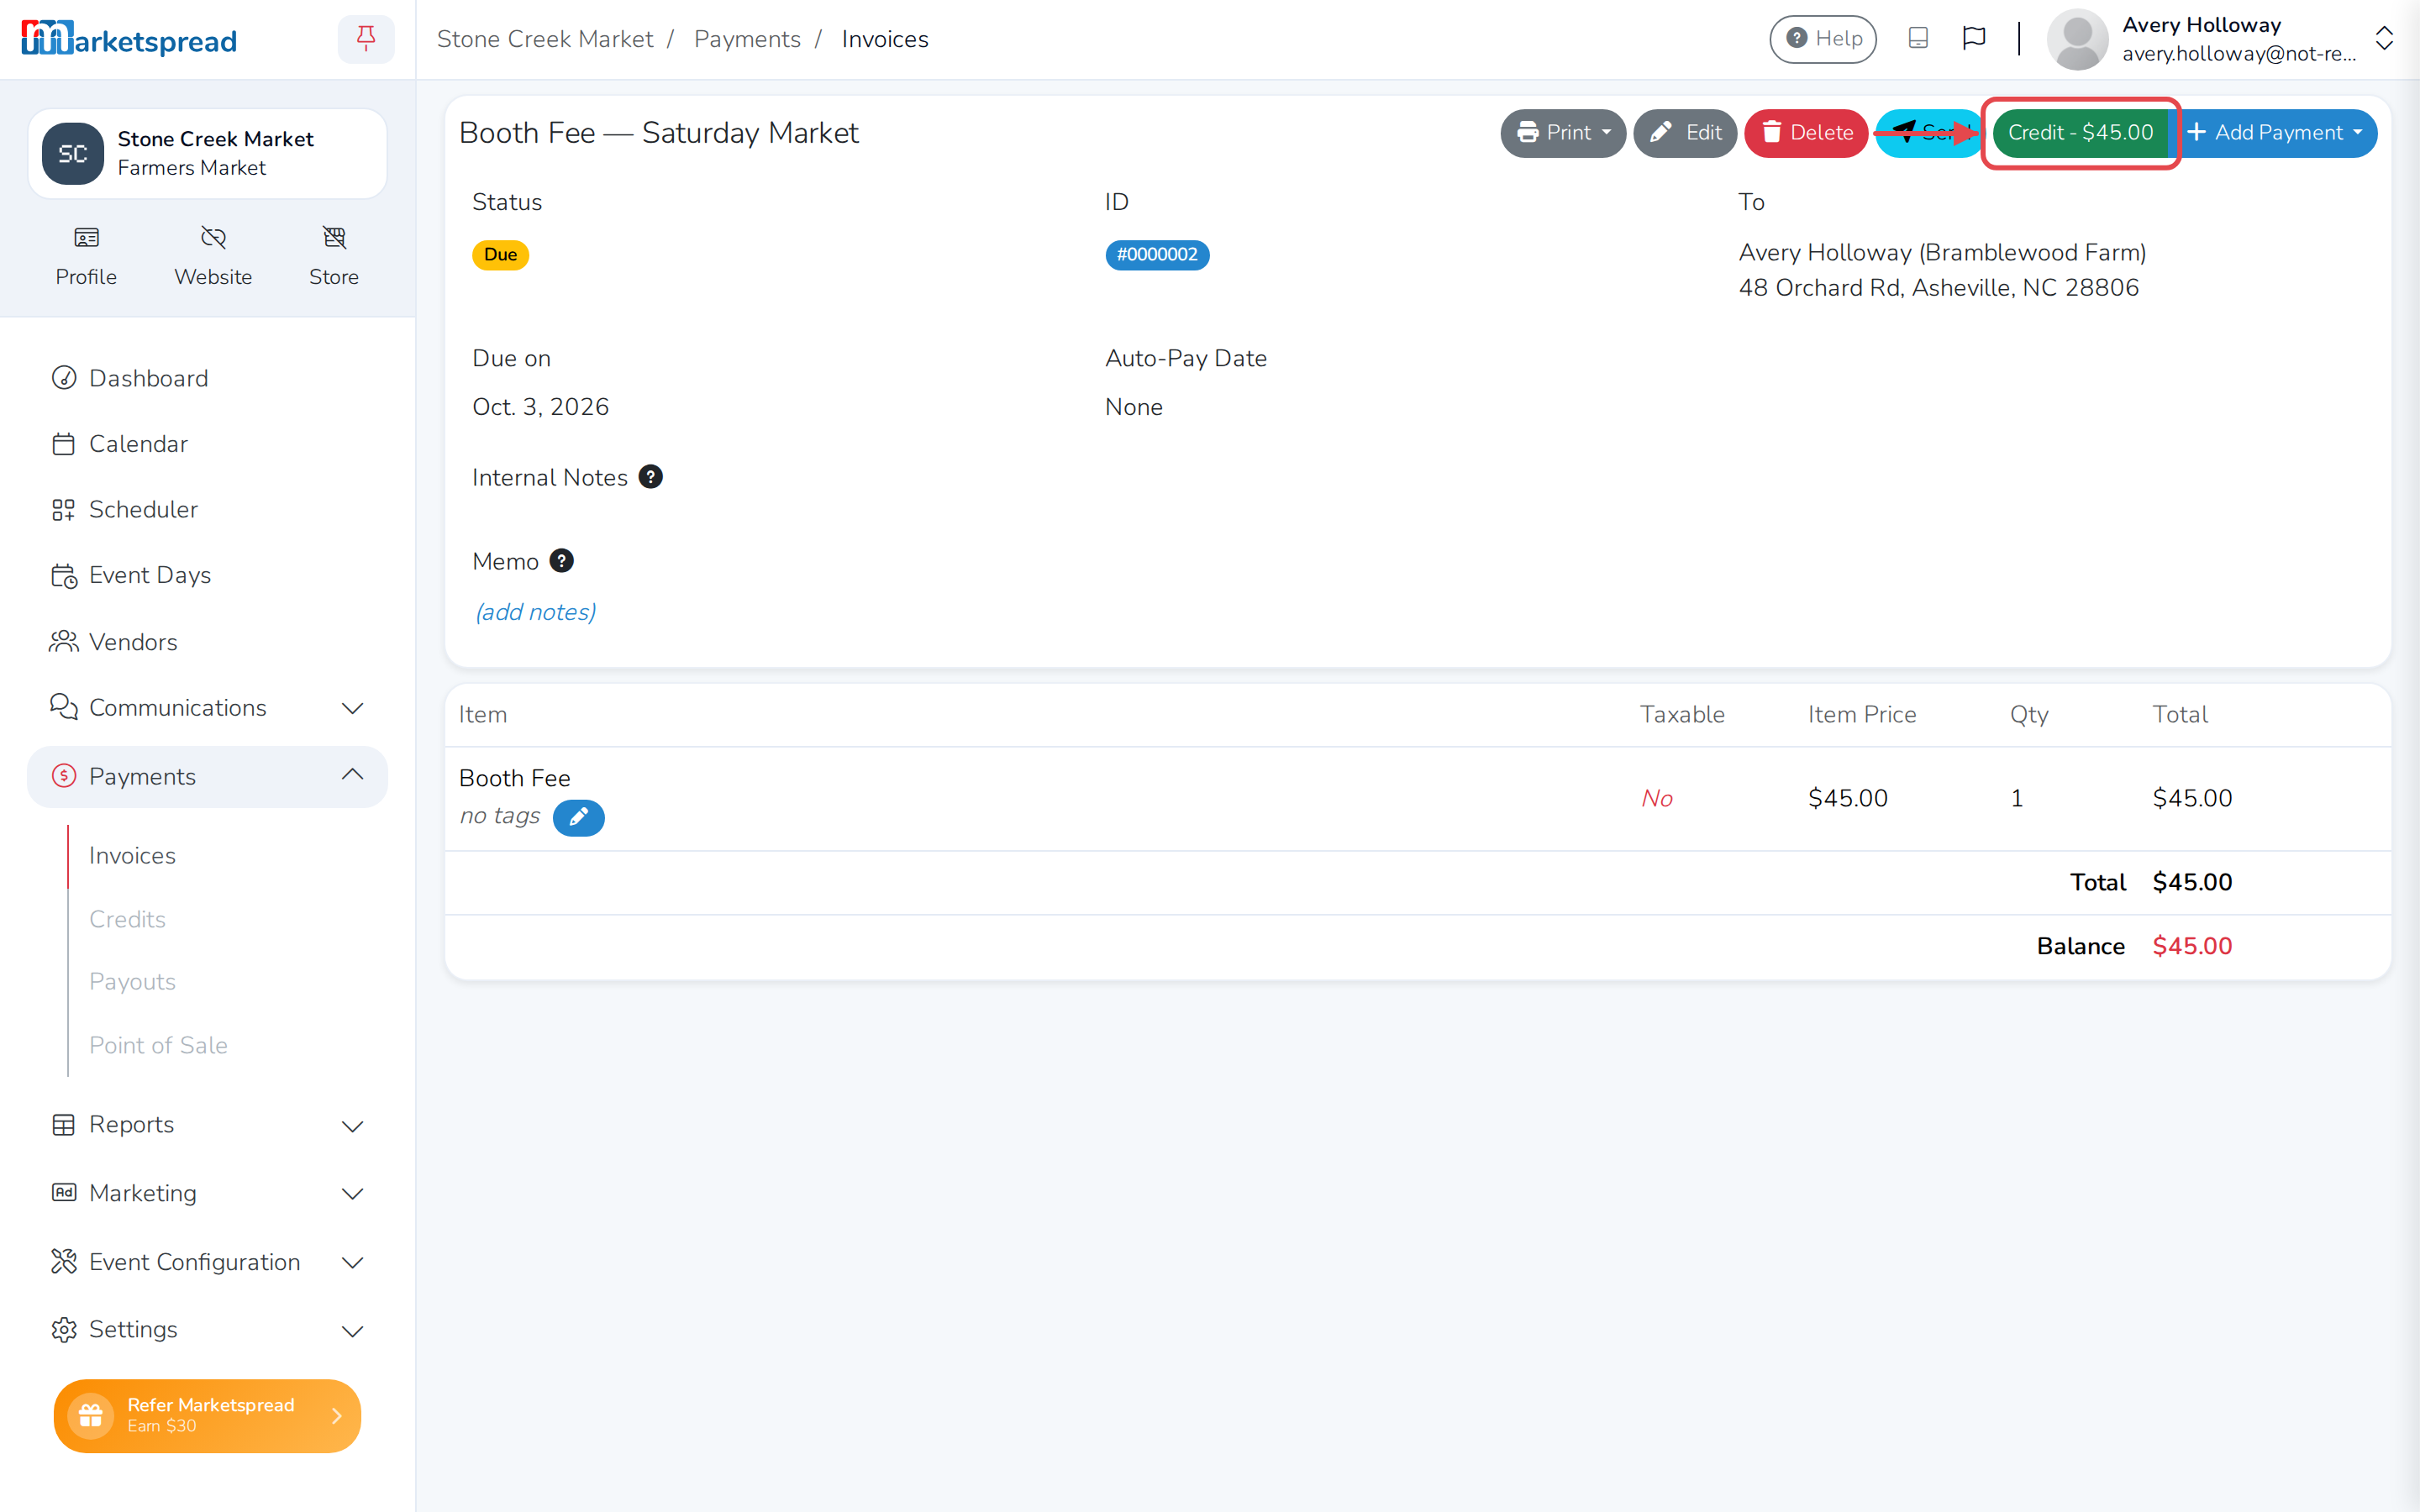Viewport: 2420px width, 1512px height.
Task: Click the Edit invoice button
Action: pos(1685,133)
